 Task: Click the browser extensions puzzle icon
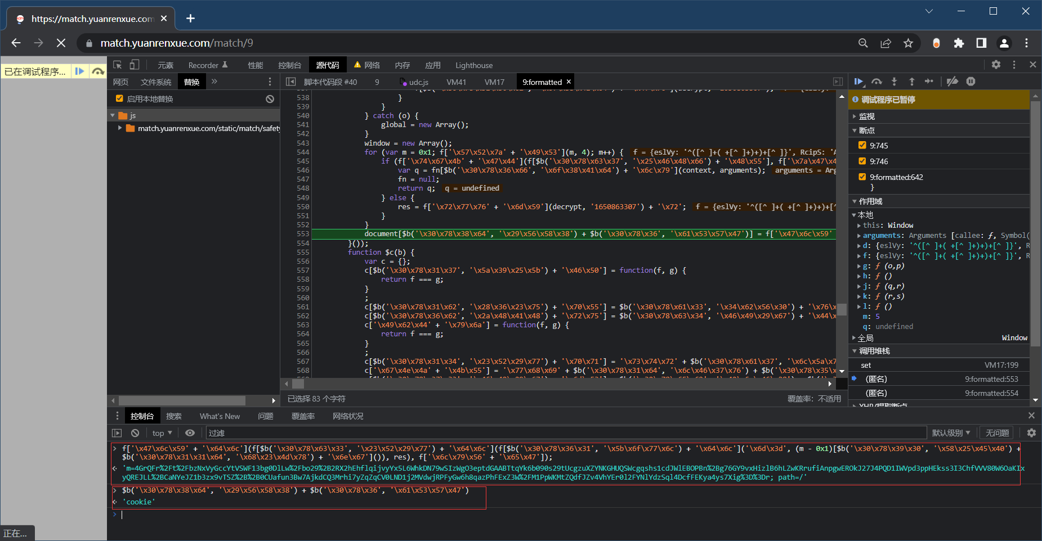point(959,43)
